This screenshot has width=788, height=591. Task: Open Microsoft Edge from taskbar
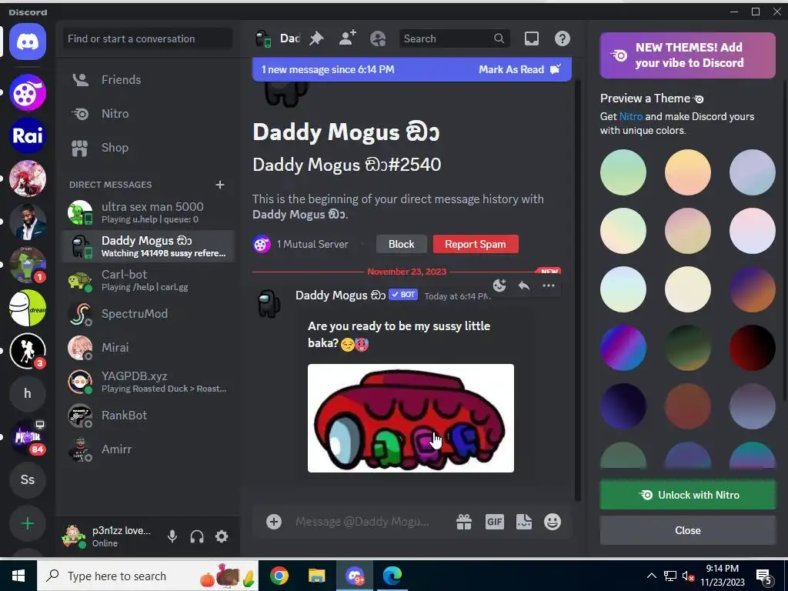tap(392, 576)
